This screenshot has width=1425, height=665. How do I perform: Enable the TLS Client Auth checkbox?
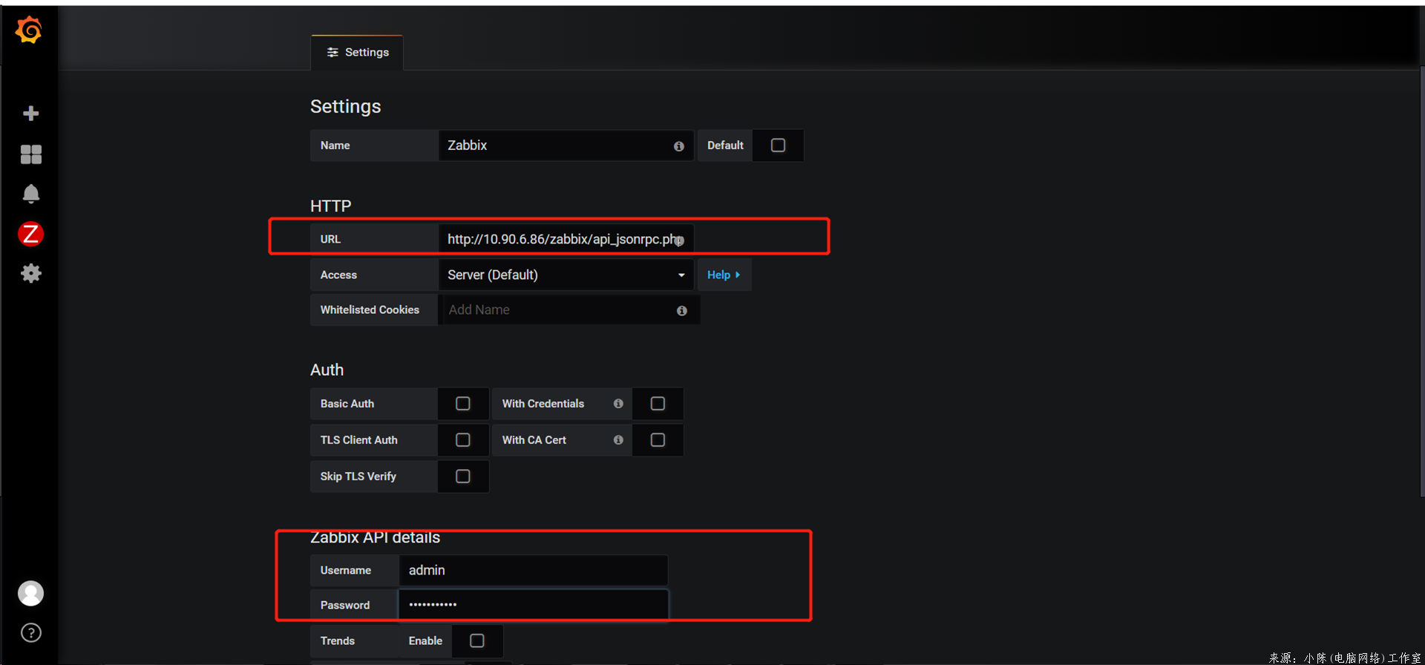[463, 439]
